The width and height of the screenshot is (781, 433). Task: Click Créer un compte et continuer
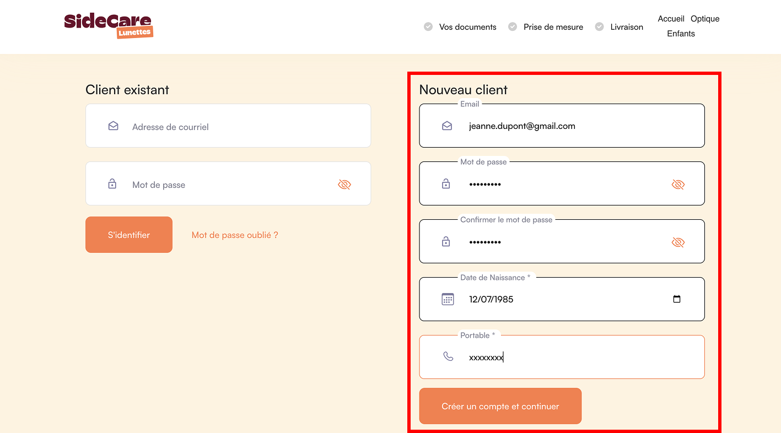500,406
